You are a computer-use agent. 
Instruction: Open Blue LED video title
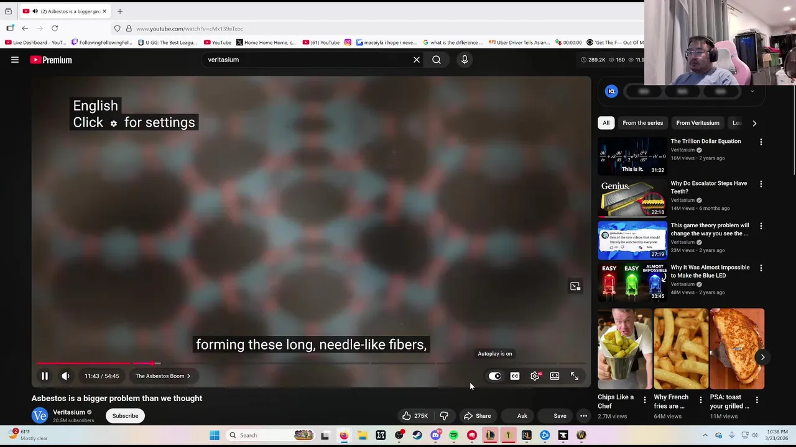710,271
